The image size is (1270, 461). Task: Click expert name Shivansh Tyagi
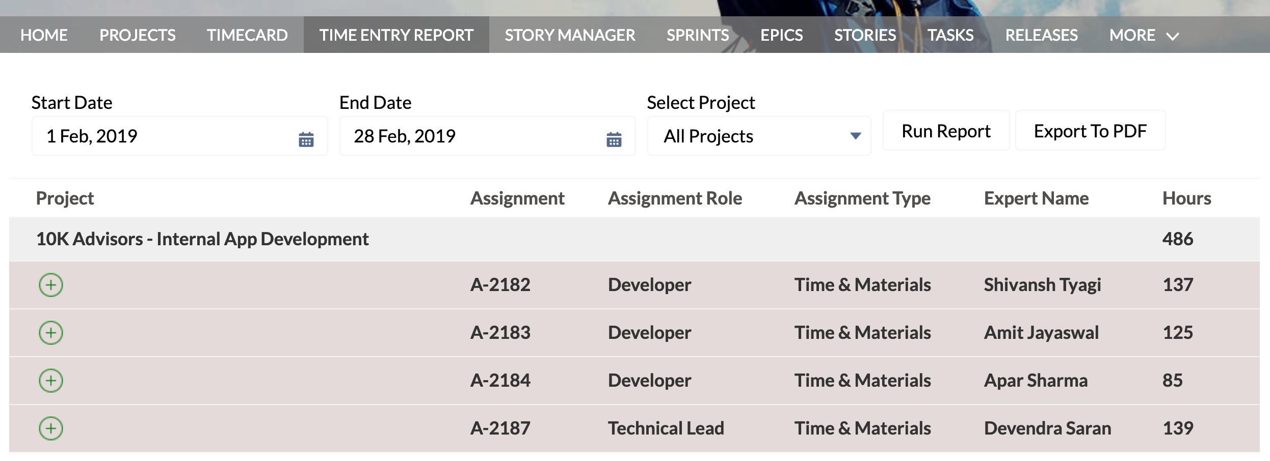[x=1043, y=285]
